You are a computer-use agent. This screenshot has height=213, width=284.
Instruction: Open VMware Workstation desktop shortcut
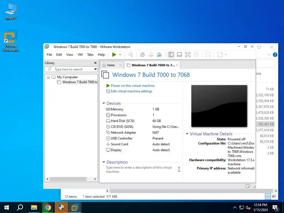click(11, 41)
